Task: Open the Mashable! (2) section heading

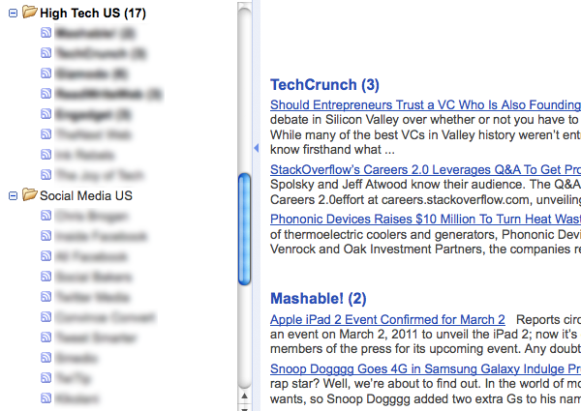Action: coord(319,298)
